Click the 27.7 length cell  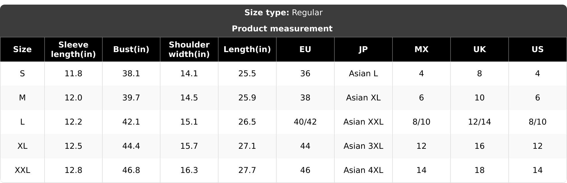pos(247,170)
